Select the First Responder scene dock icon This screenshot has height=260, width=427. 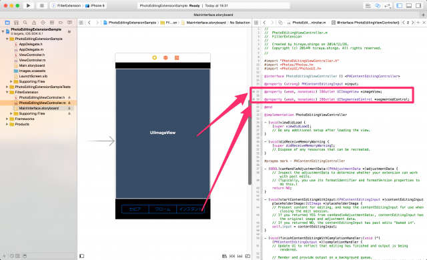click(165, 57)
